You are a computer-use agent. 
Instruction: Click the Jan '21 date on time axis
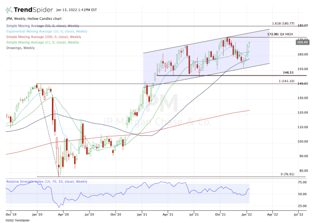click(142, 215)
